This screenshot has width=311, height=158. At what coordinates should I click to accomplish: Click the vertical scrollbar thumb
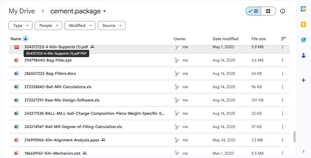tap(294, 137)
